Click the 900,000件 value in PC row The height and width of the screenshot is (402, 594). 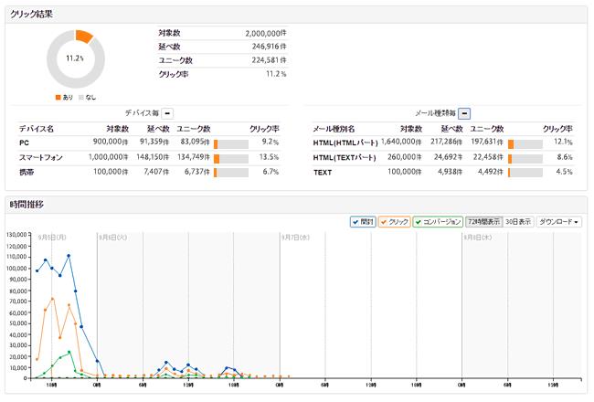click(111, 142)
